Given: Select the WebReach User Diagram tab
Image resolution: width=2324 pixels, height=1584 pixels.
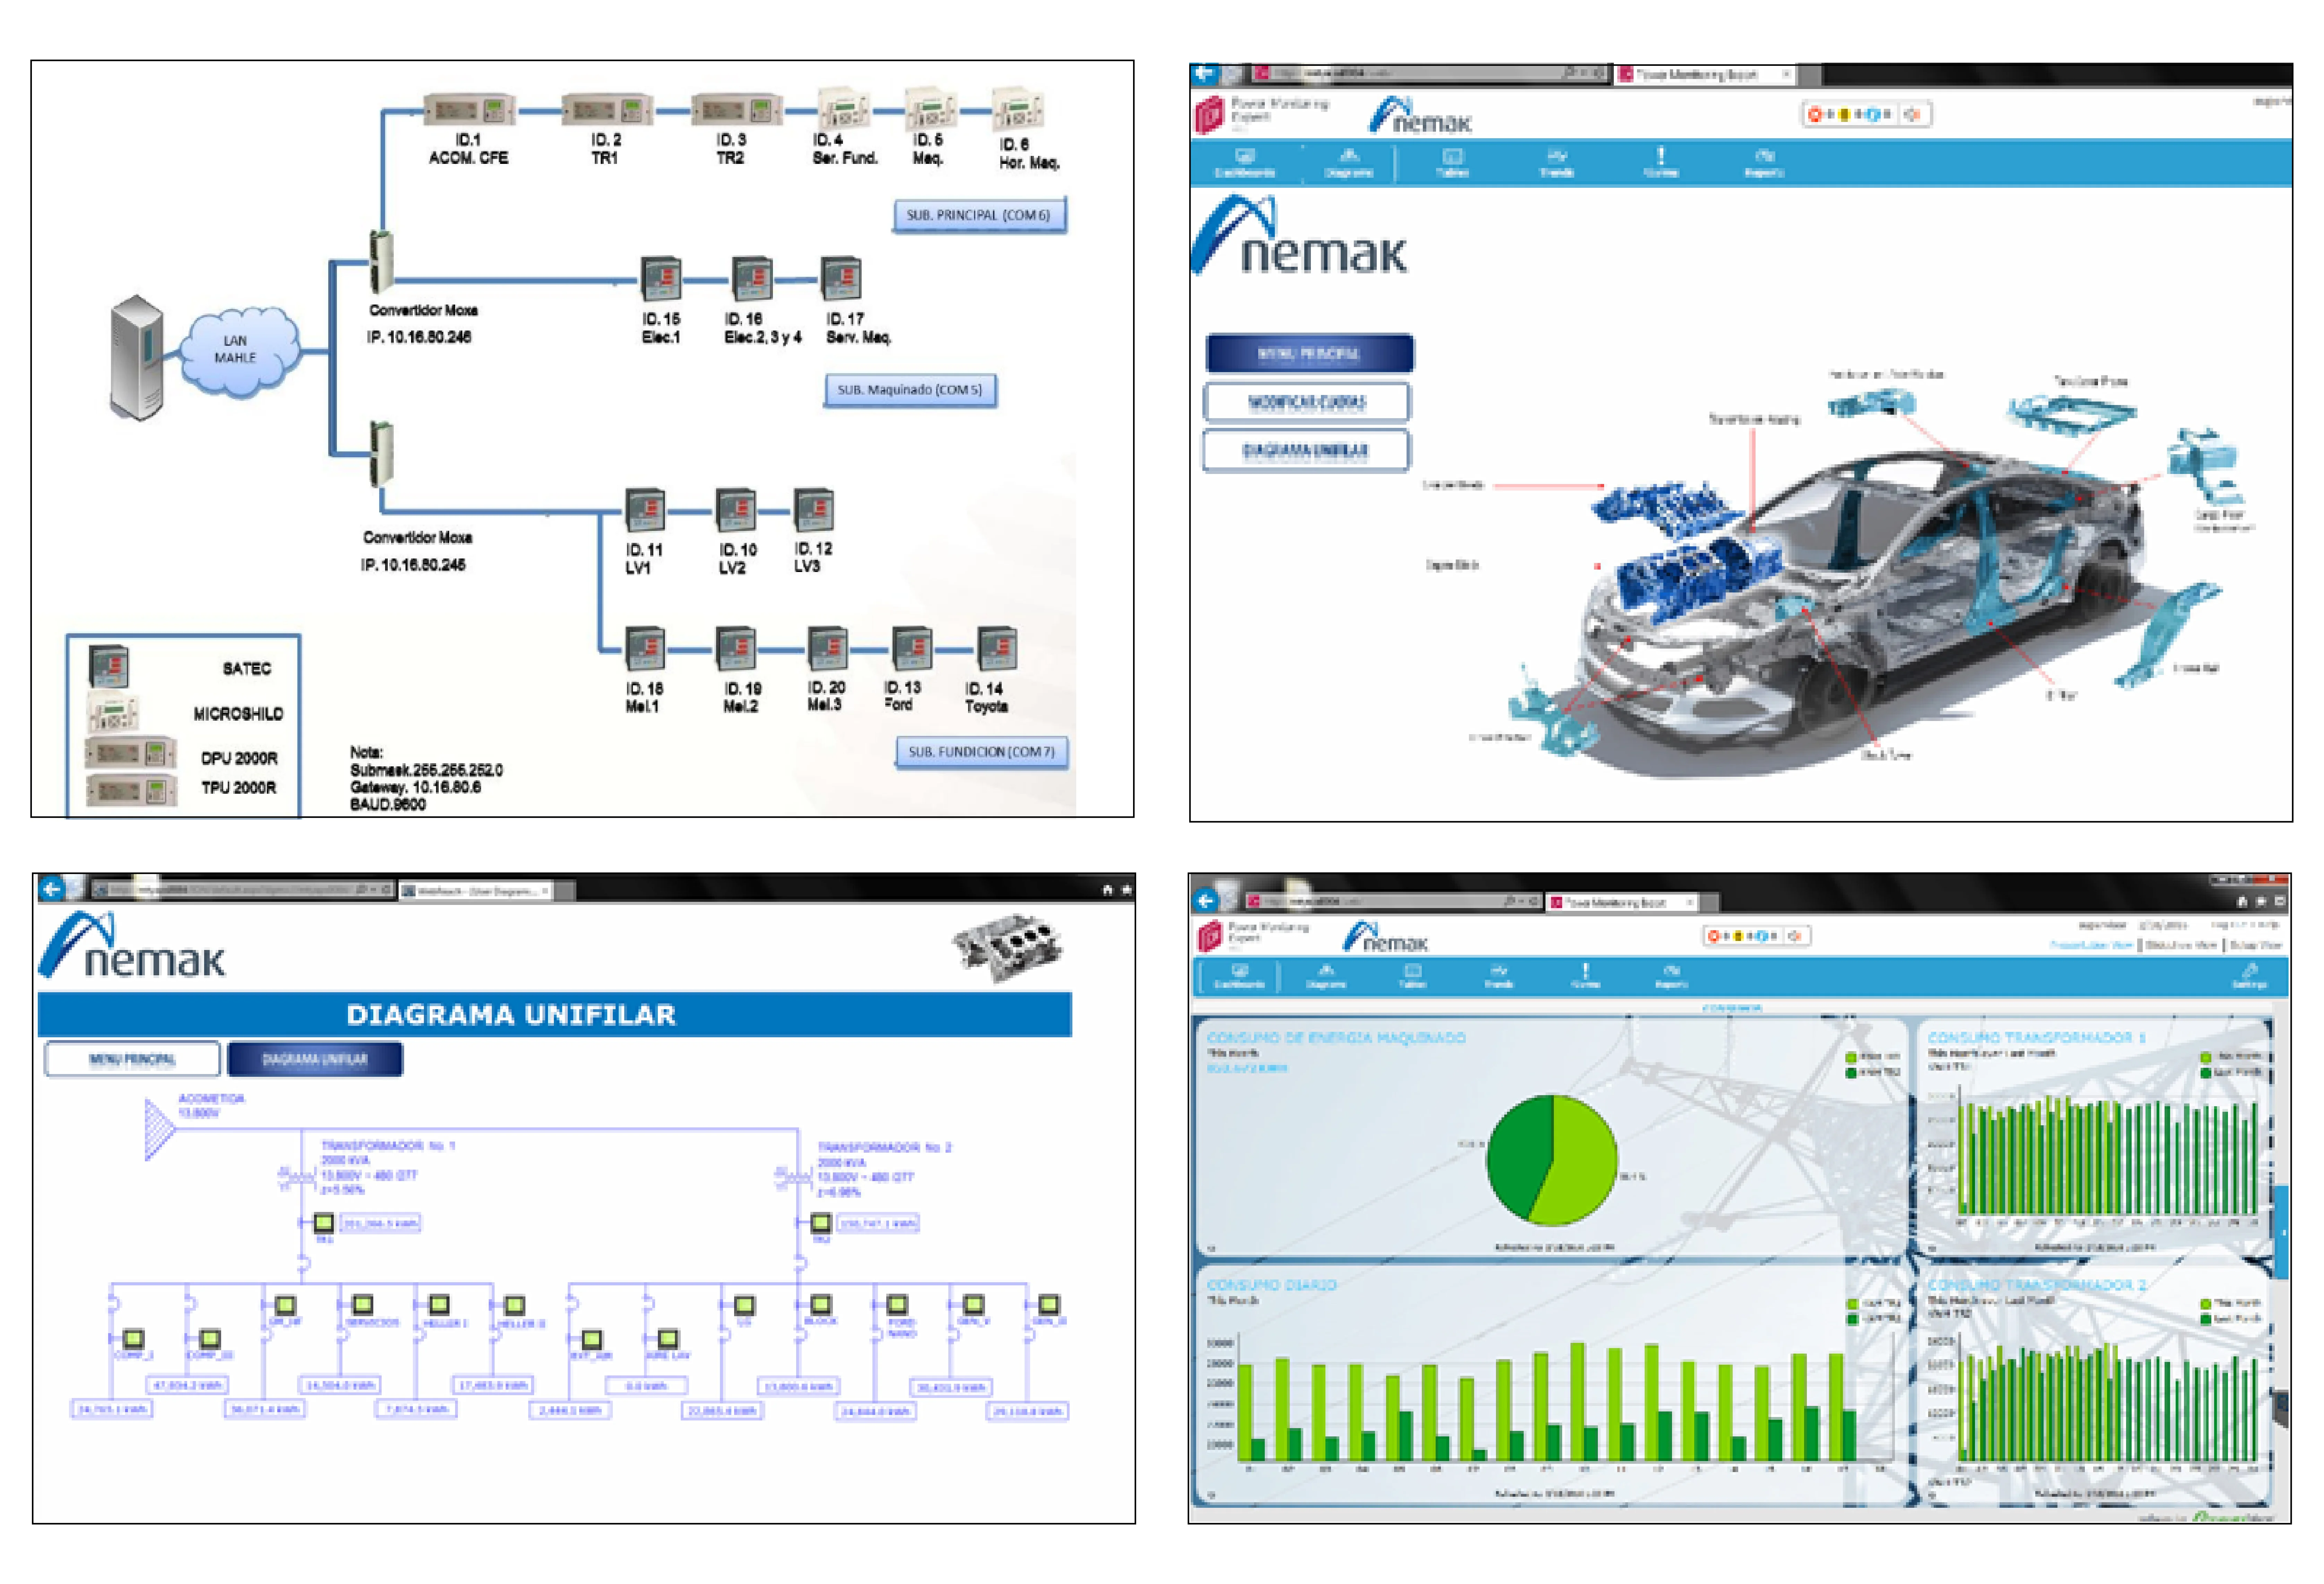Looking at the screenshot, I should 475,890.
